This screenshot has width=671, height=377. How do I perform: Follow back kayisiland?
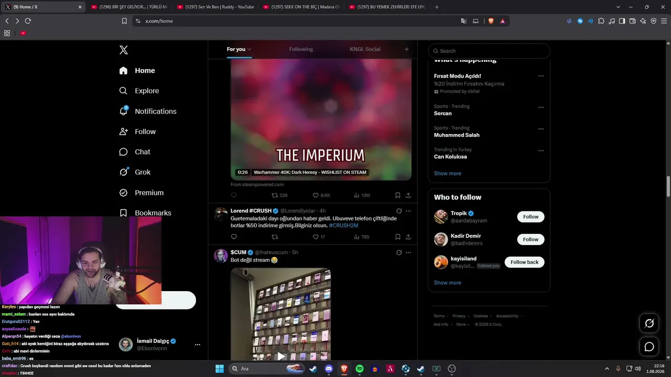(x=524, y=262)
